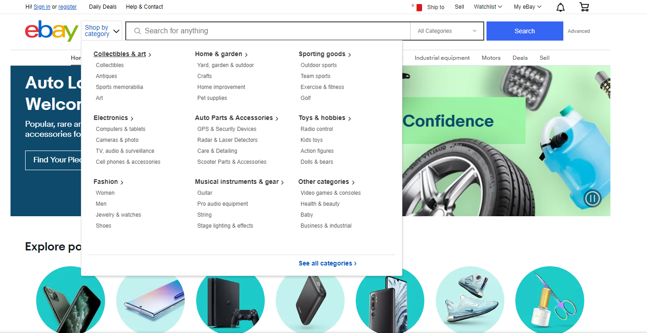Choose Video games & consoles
Screen dimensions: 647x333
pyautogui.click(x=331, y=193)
